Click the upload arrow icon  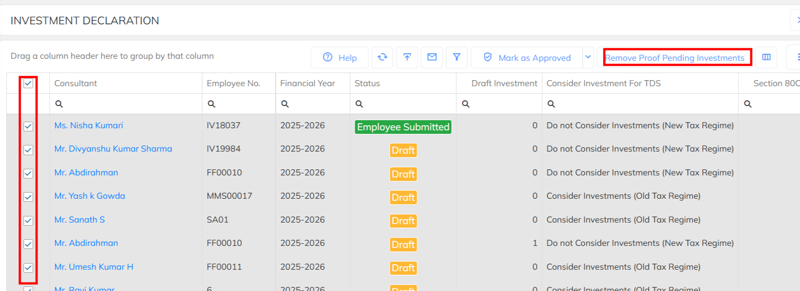(x=407, y=57)
